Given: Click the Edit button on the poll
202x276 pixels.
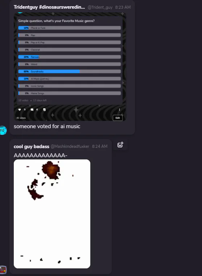Looking at the screenshot, I should (118, 118).
